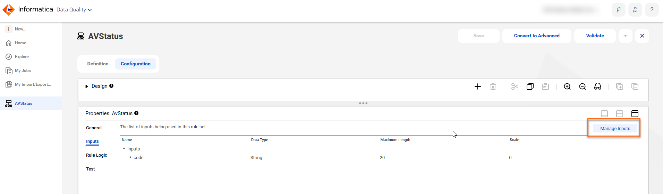Switch to the Definition tab
Image resolution: width=663 pixels, height=194 pixels.
tap(98, 64)
